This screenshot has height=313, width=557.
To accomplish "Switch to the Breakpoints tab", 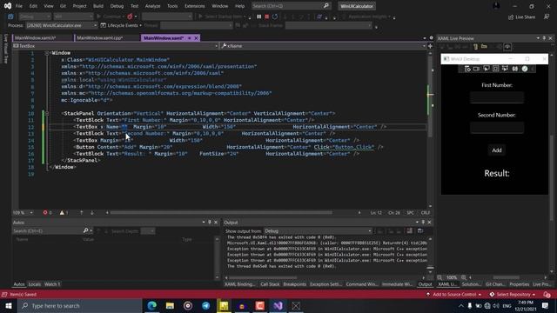I will coord(294,284).
